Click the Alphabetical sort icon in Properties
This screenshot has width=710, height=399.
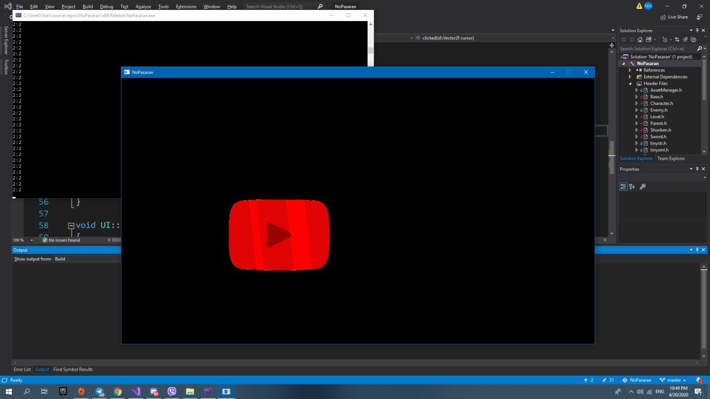[632, 187]
